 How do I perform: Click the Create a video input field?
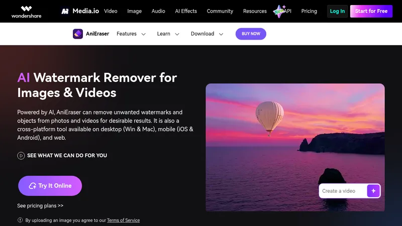pos(343,191)
